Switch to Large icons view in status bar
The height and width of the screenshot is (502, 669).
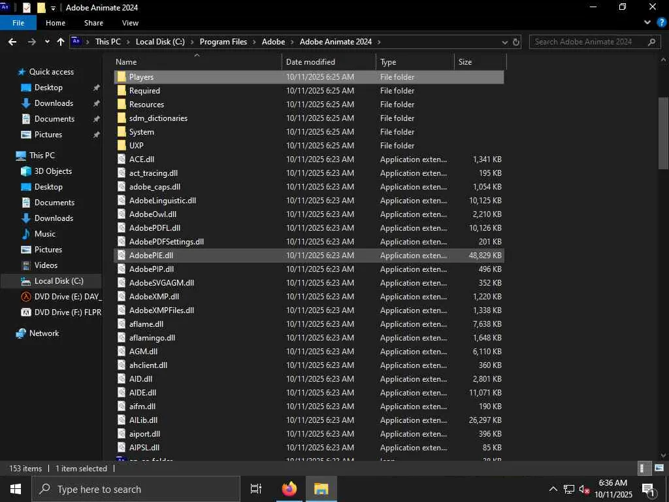[x=659, y=468]
